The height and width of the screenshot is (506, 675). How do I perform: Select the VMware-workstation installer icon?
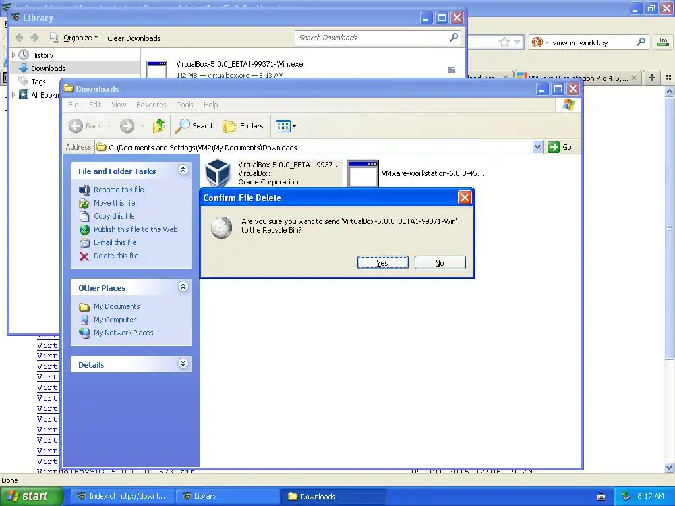click(x=363, y=173)
